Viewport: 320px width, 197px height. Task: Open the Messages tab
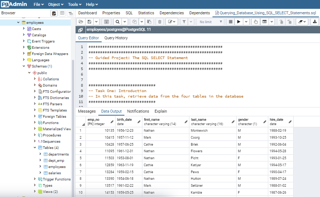coord(87,111)
